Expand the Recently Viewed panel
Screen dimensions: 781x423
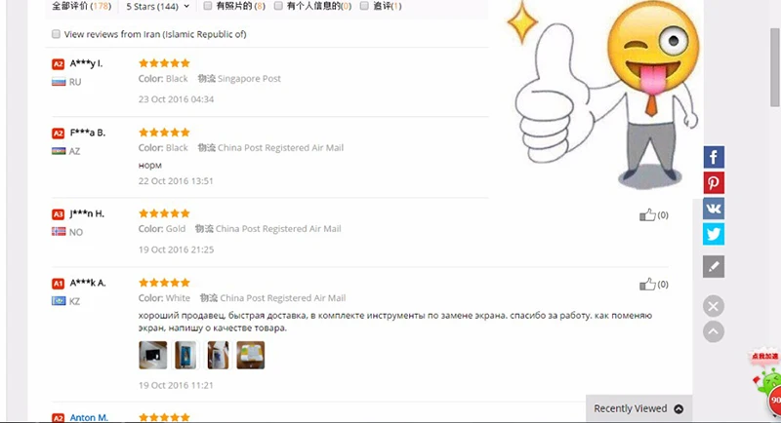click(638, 408)
